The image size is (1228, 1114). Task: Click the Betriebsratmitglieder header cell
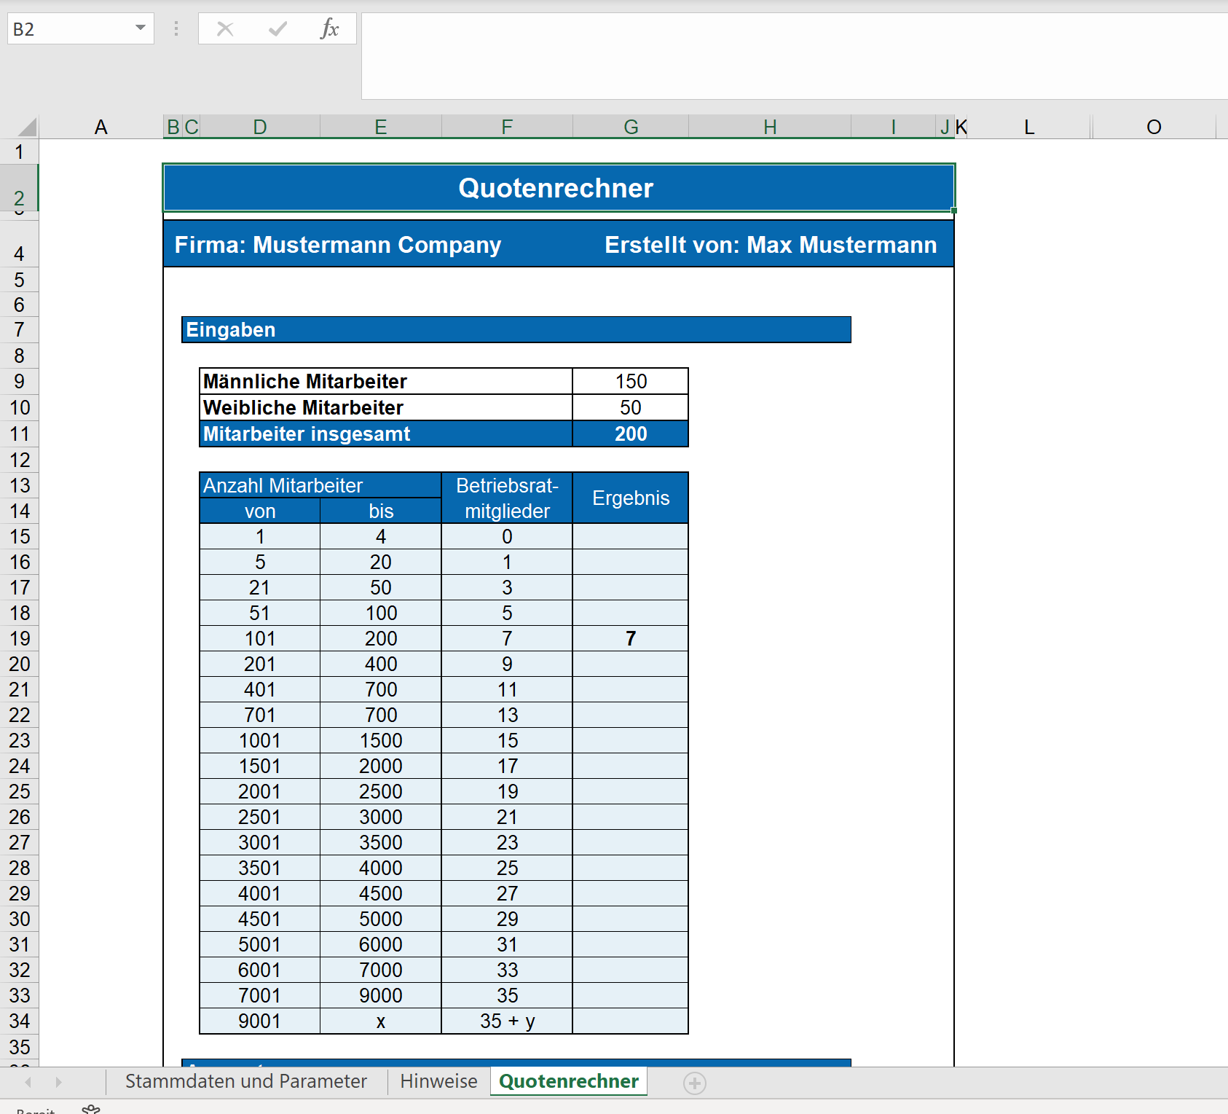click(507, 498)
